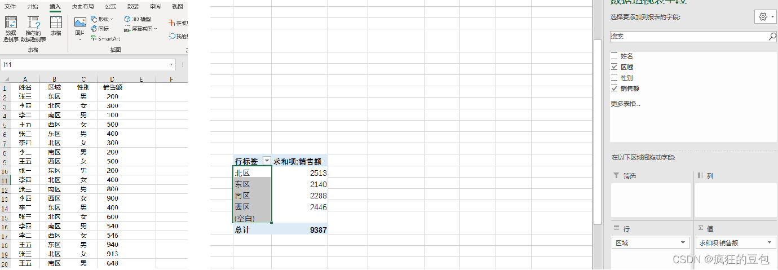This screenshot has width=778, height=270.
Task: Click the 列 (Columns) area label
Action: [x=710, y=176]
